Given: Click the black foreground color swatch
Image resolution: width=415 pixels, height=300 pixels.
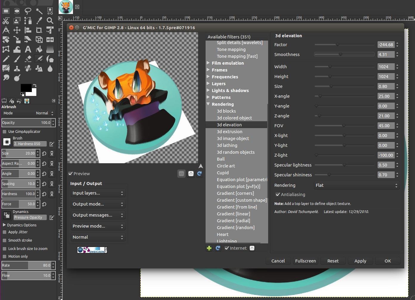Looking at the screenshot, I should click(x=26, y=88).
